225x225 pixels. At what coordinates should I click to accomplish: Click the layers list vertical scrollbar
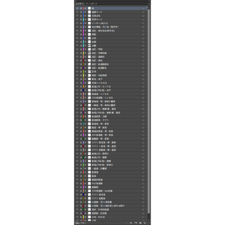point(149,111)
